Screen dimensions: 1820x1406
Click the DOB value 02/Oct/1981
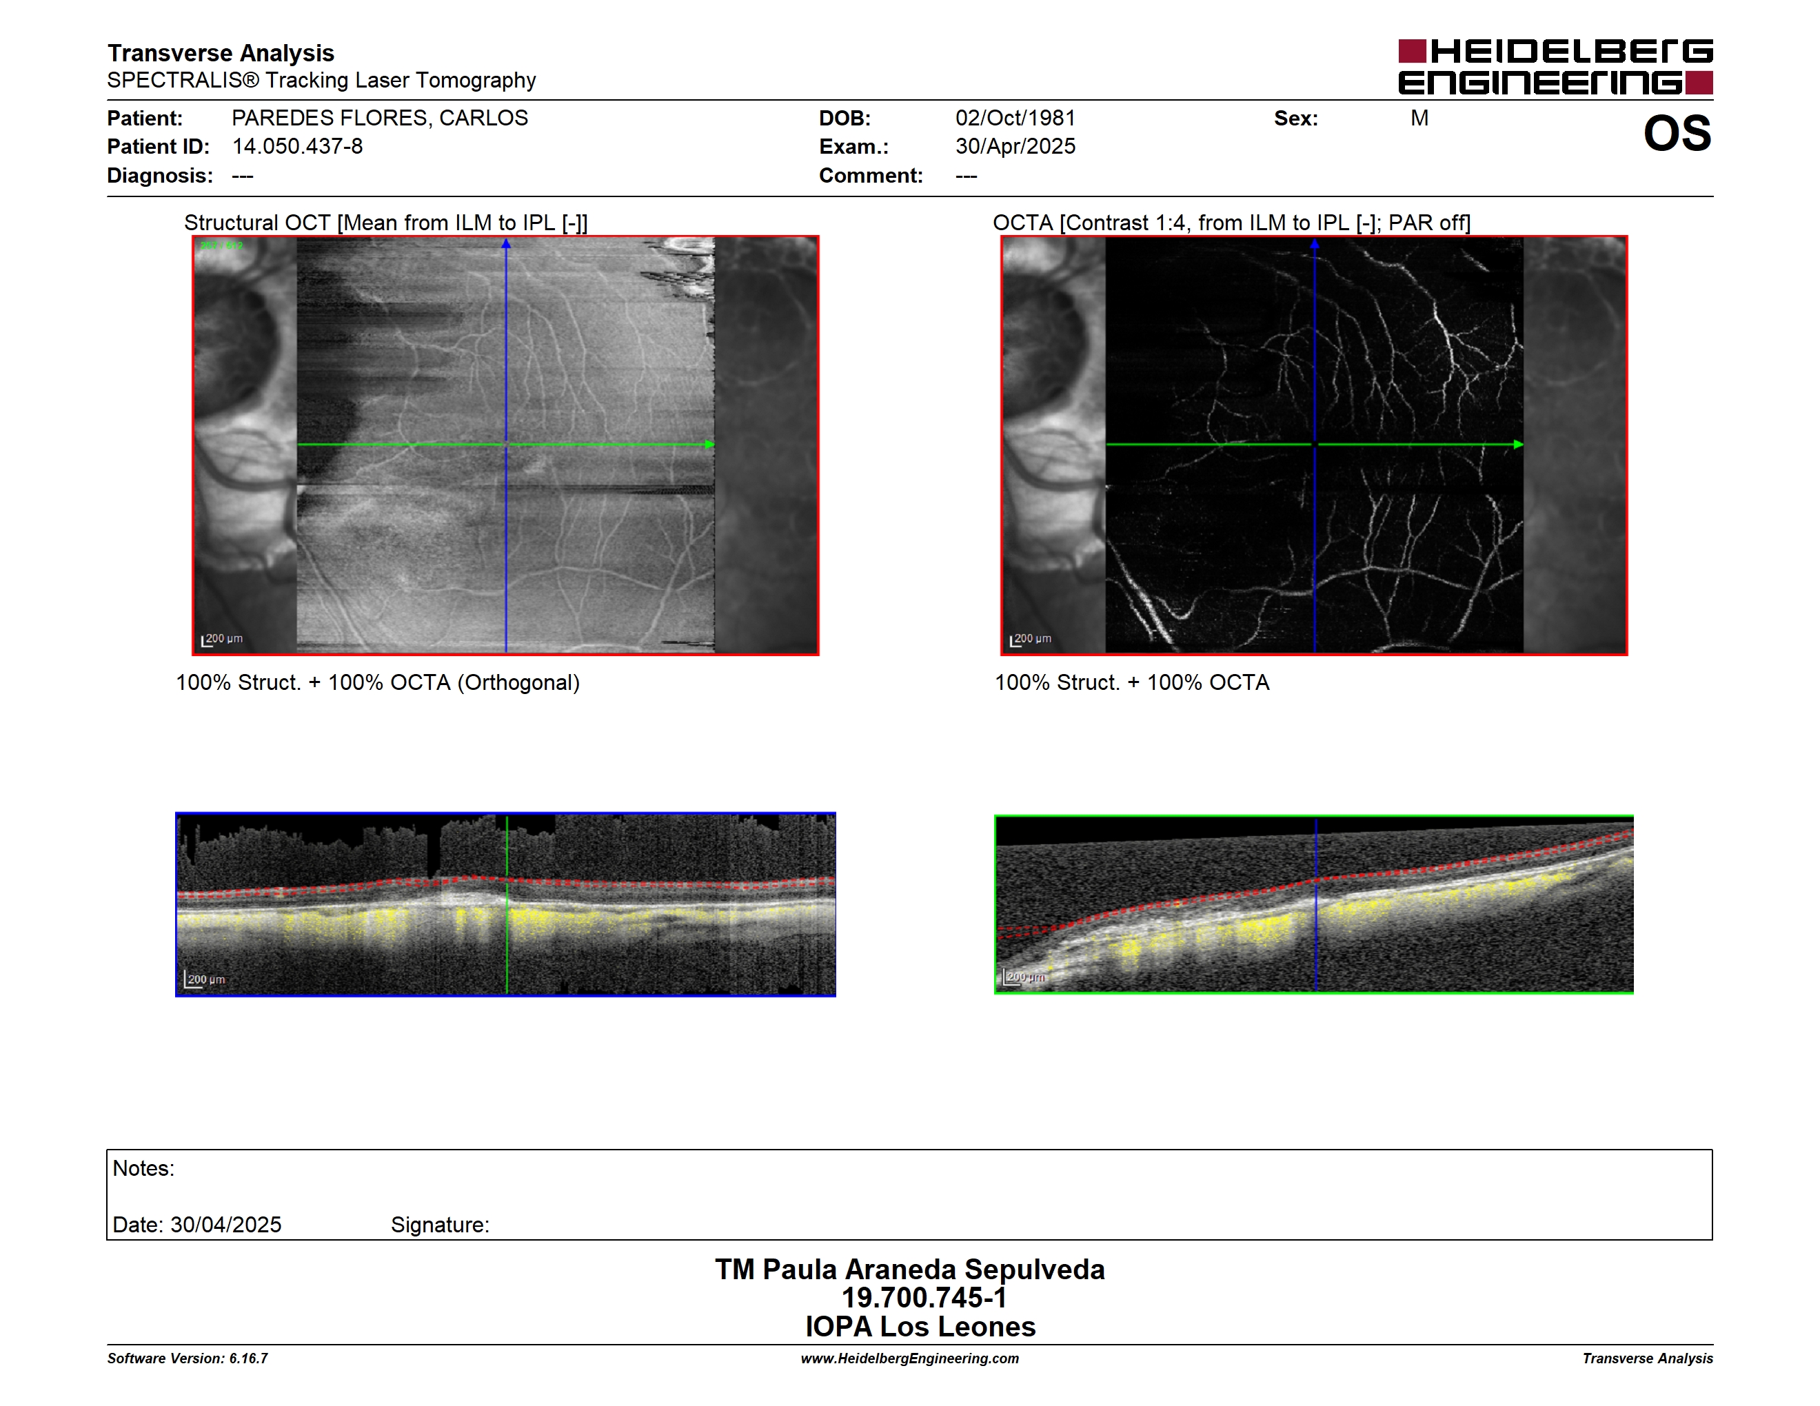click(x=1015, y=119)
